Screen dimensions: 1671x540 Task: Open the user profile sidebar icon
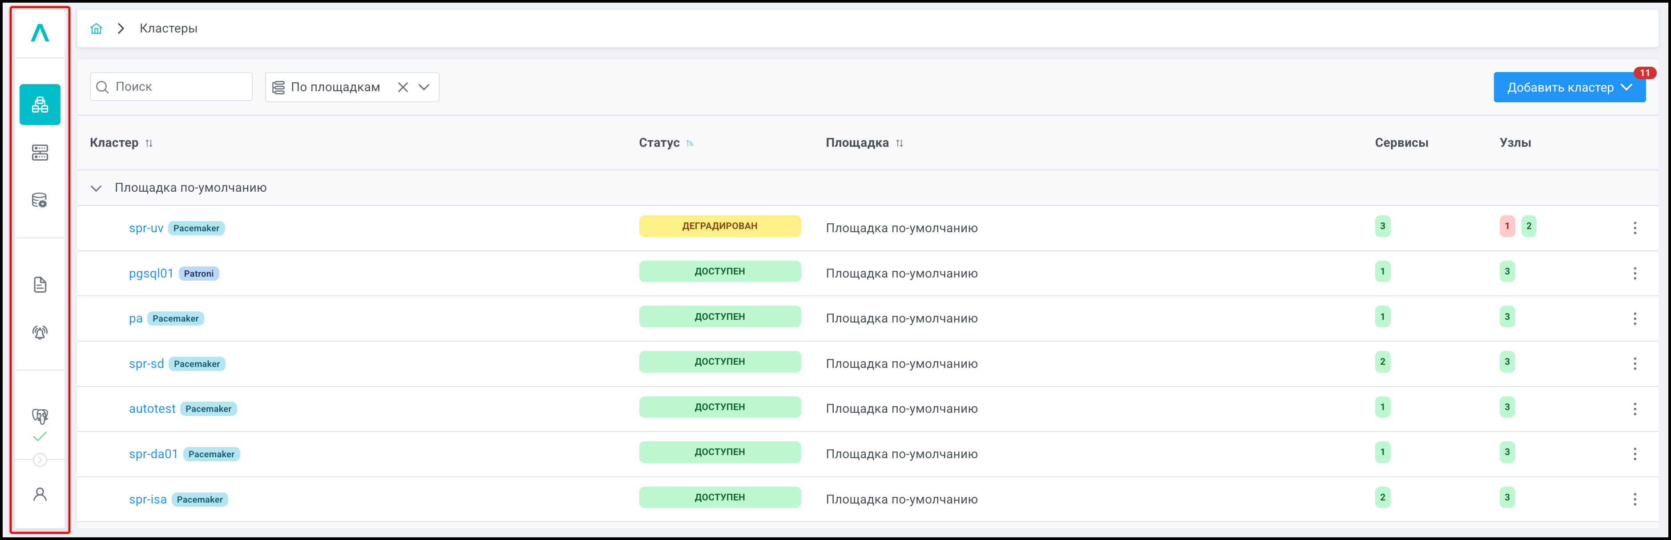(40, 495)
